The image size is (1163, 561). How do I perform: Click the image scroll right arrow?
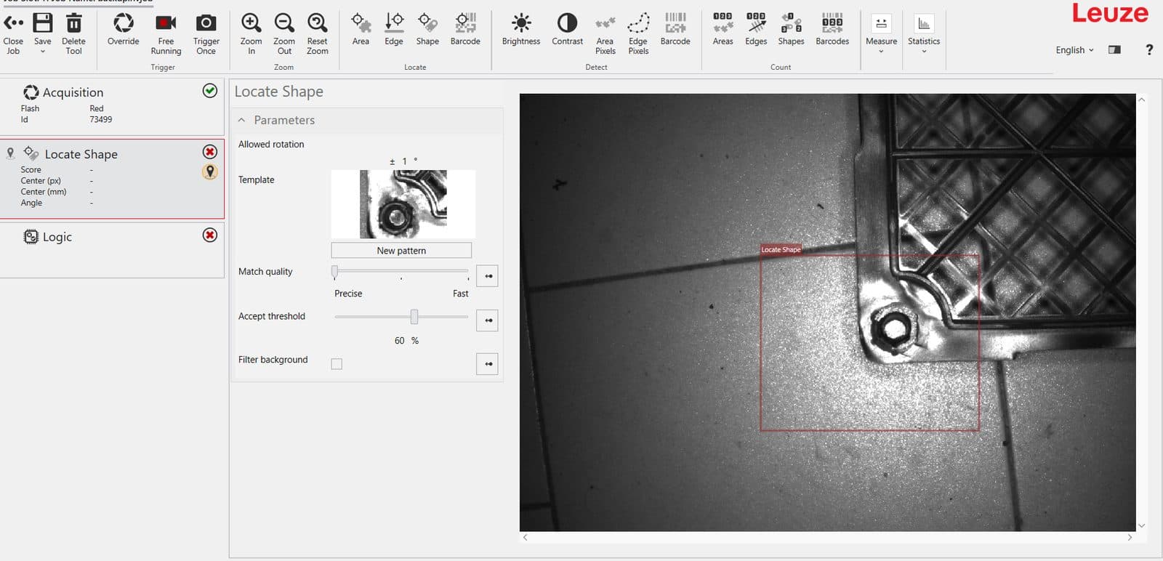click(1130, 538)
